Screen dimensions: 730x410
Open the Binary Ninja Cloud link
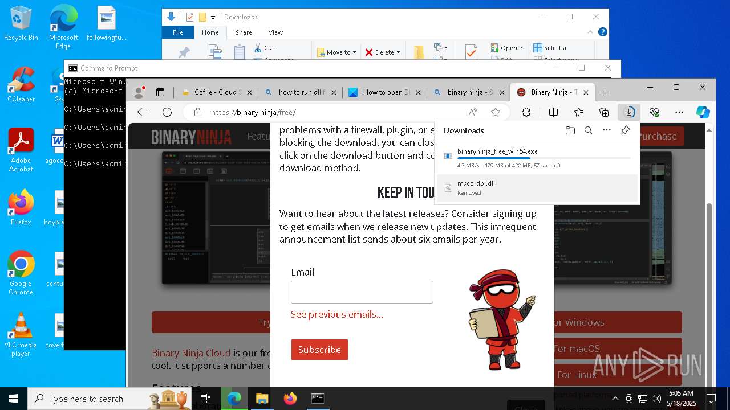point(191,353)
